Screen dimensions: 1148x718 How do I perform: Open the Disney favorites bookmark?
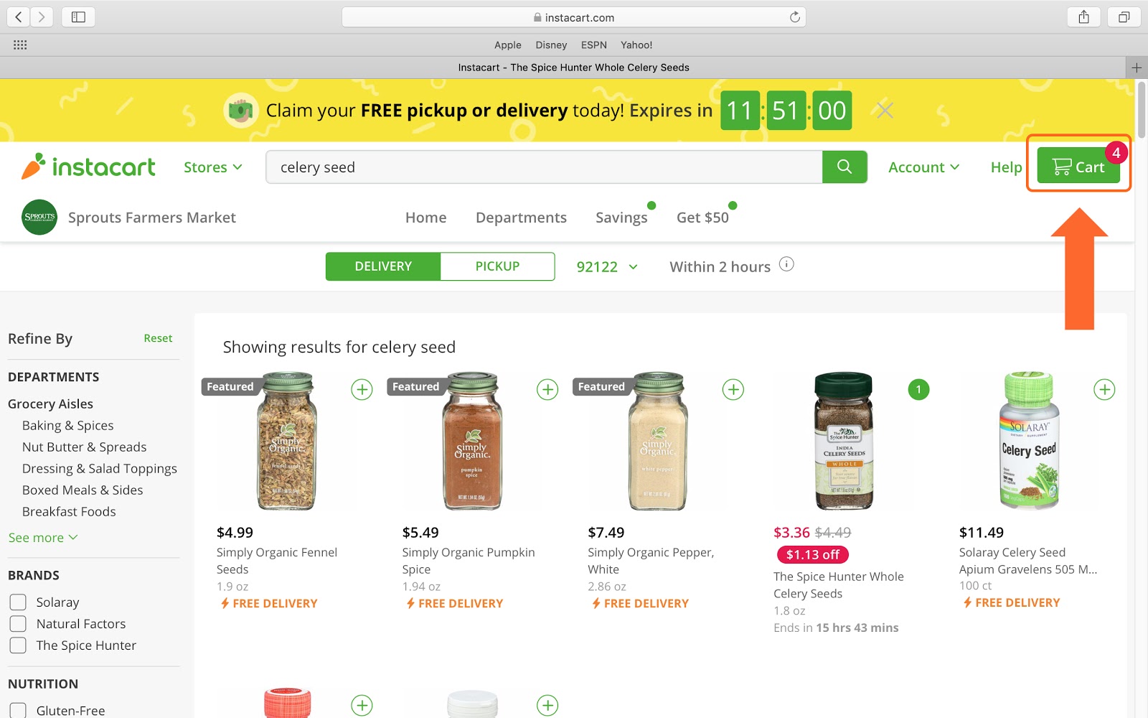pos(551,45)
